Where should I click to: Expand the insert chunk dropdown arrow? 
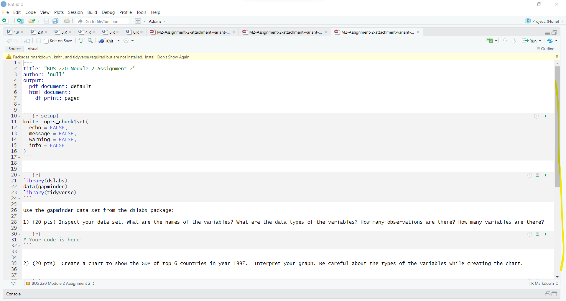click(x=496, y=41)
